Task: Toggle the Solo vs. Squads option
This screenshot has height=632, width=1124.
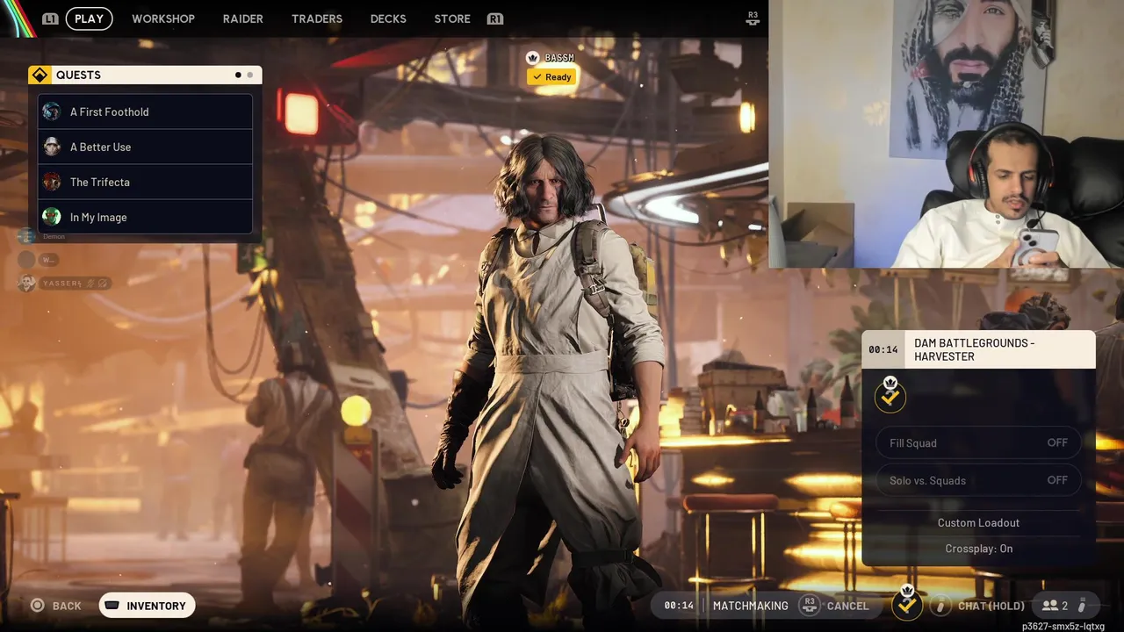Action: click(x=978, y=480)
